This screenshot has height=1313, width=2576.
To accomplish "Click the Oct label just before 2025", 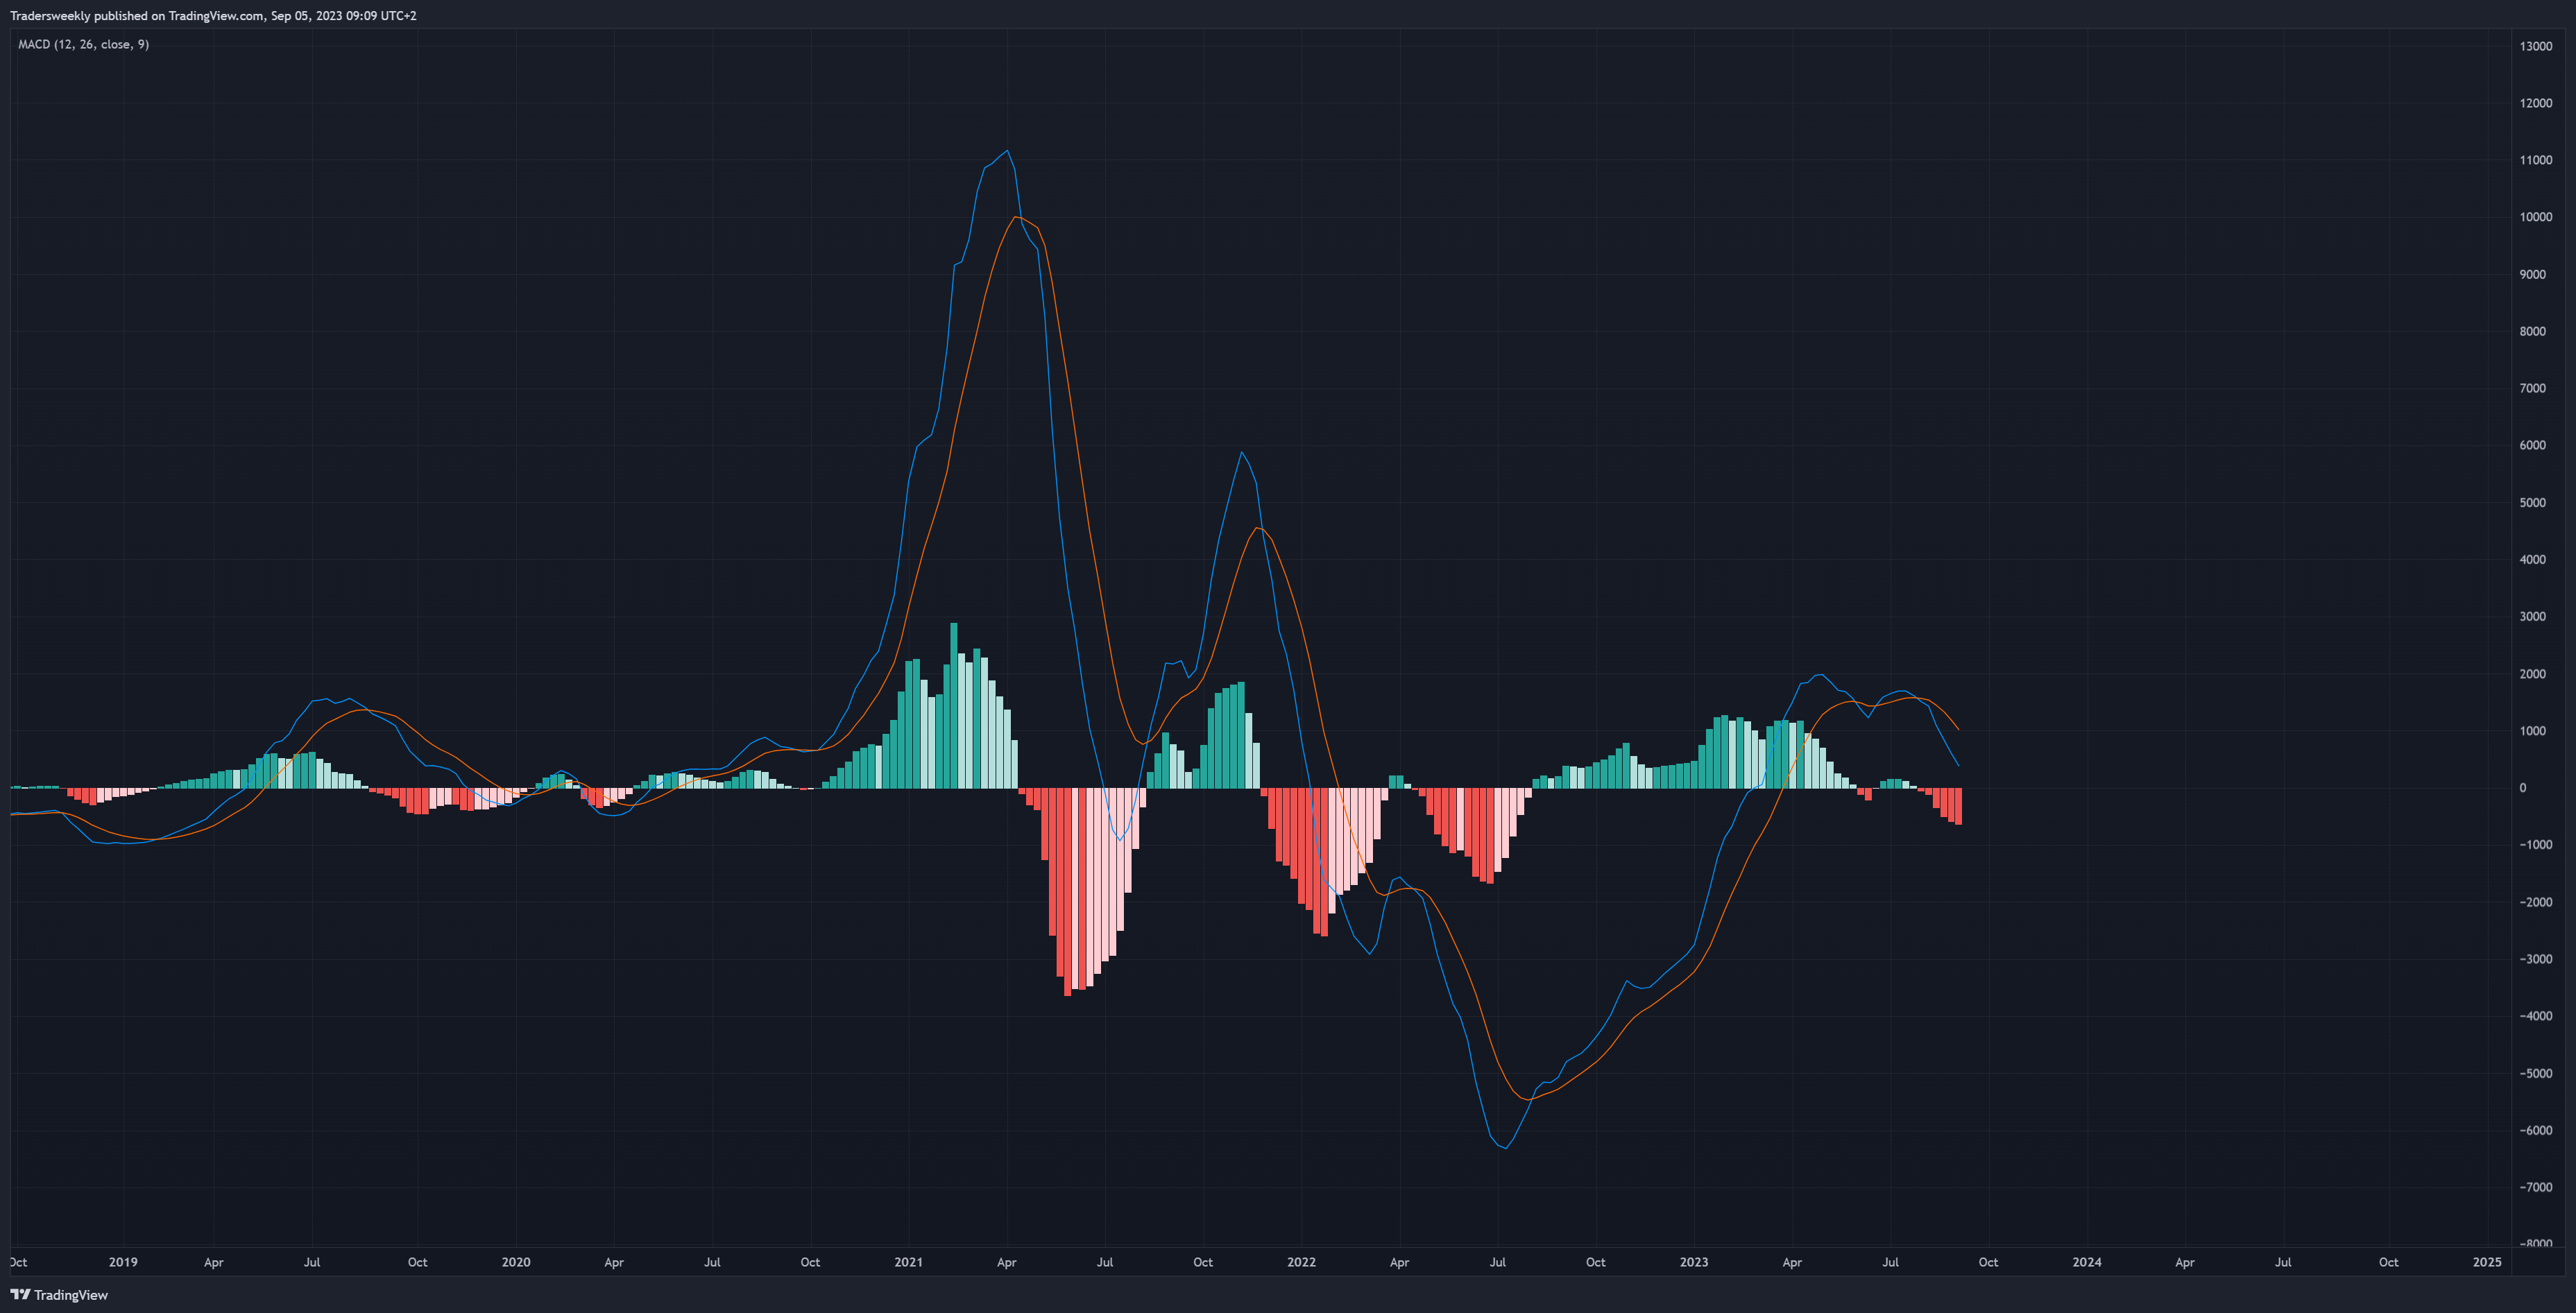I will click(x=2388, y=1262).
